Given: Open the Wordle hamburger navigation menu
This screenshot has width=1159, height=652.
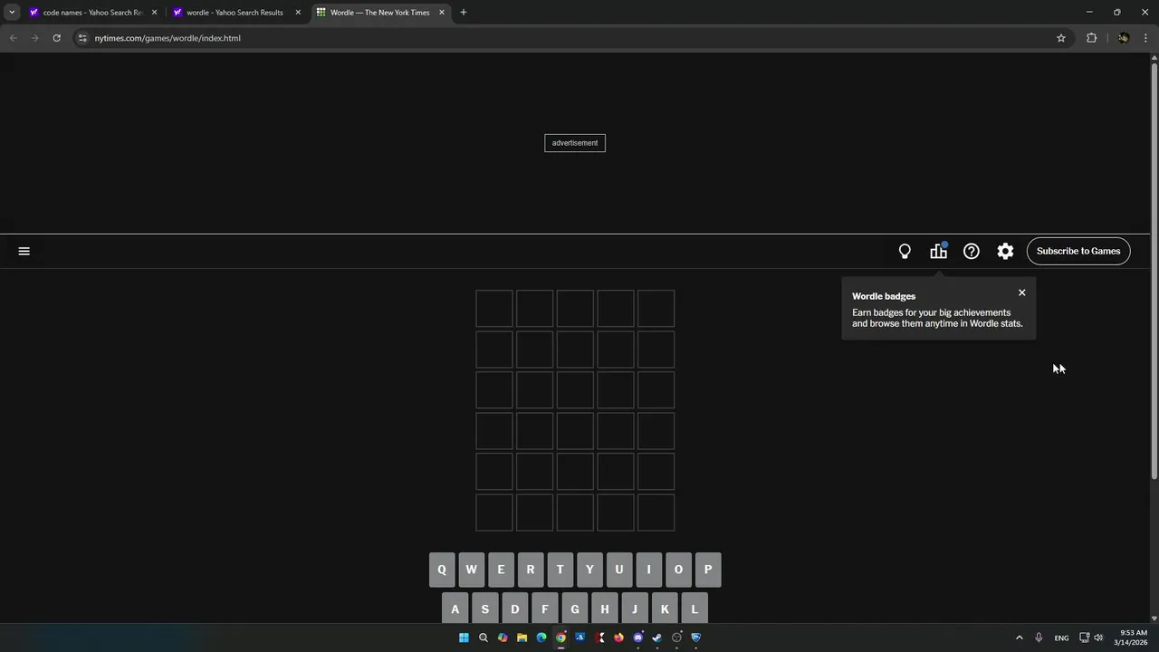Looking at the screenshot, I should point(24,251).
